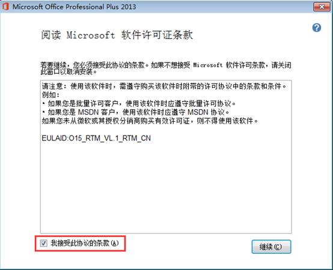Click blank dialog area left of 继续 button
Viewport: 333px width, 270px height.
(x=187, y=247)
